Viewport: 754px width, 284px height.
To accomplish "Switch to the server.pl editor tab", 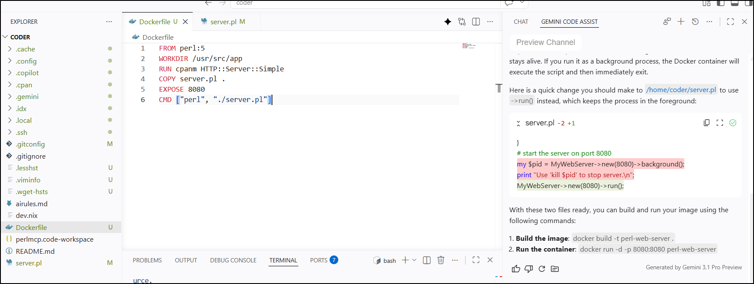I will [223, 22].
